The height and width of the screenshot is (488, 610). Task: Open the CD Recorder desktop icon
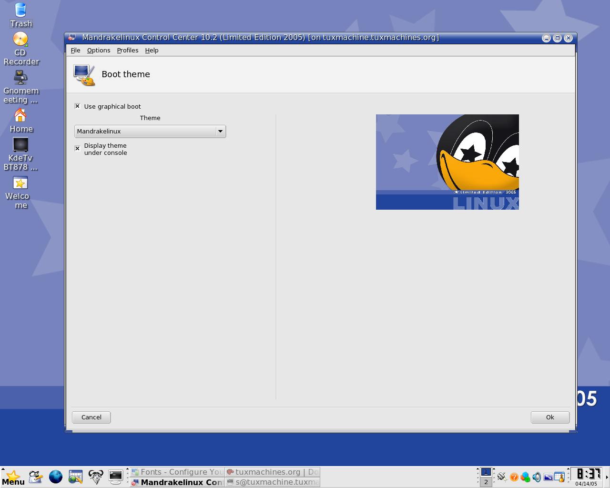tap(20, 49)
